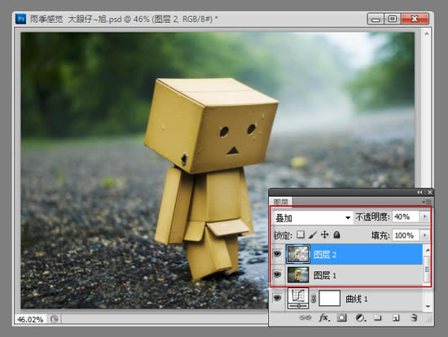448x337 pixels.
Task: Create a new layer
Action: click(x=396, y=317)
